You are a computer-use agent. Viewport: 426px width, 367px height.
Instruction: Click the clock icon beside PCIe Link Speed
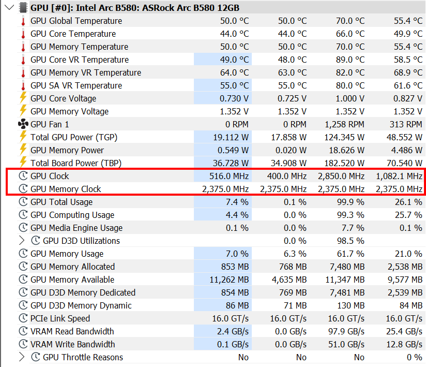pyautogui.click(x=23, y=318)
